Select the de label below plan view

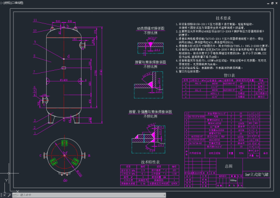pos(65,180)
